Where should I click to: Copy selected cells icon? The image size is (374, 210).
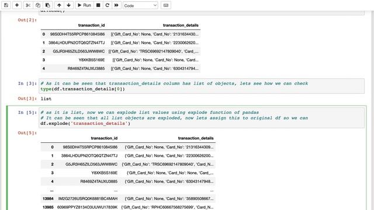[x=37, y=5]
